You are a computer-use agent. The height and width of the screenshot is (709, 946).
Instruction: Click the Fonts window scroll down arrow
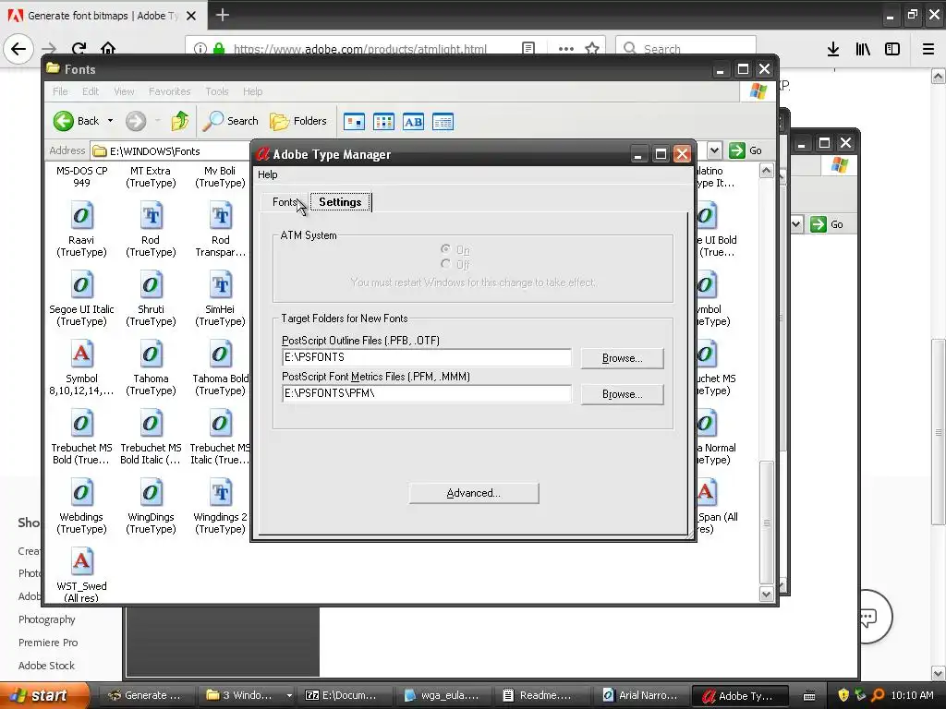pyautogui.click(x=766, y=595)
